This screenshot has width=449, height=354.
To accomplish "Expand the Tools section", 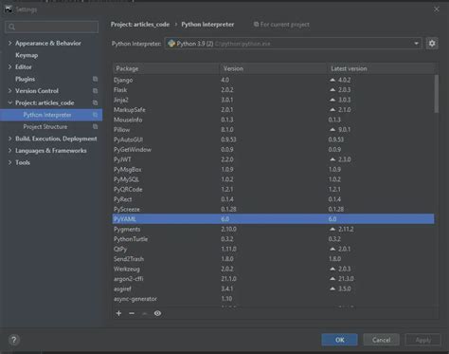I will (x=9, y=162).
